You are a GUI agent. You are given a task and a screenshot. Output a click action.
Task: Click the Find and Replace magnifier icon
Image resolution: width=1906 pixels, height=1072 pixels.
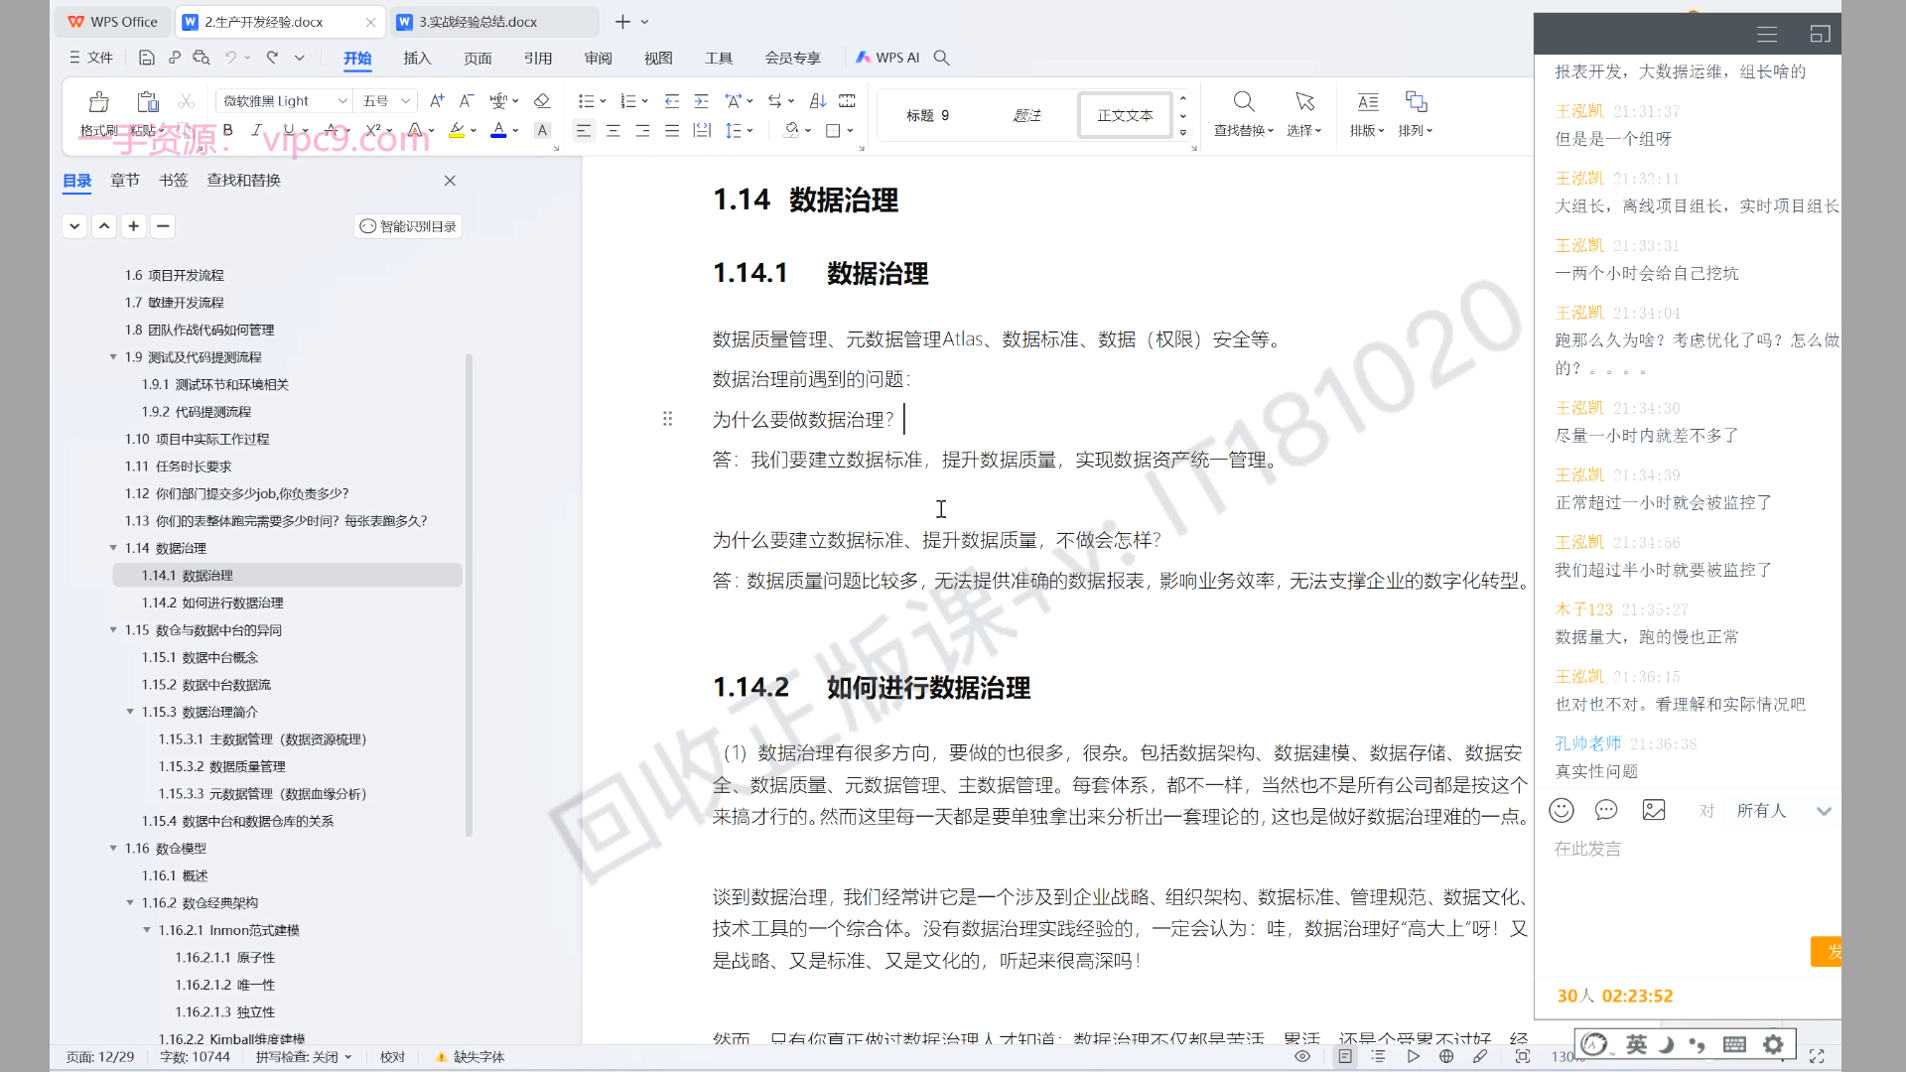point(1243,102)
